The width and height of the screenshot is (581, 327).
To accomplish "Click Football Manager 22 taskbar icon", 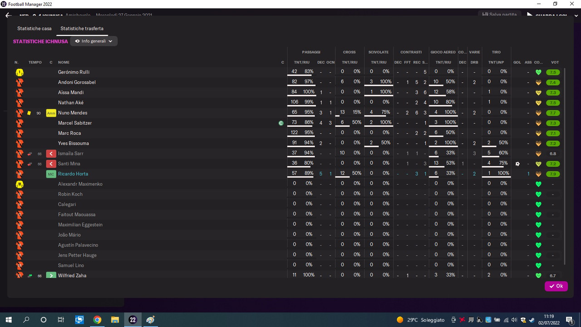I will [133, 320].
